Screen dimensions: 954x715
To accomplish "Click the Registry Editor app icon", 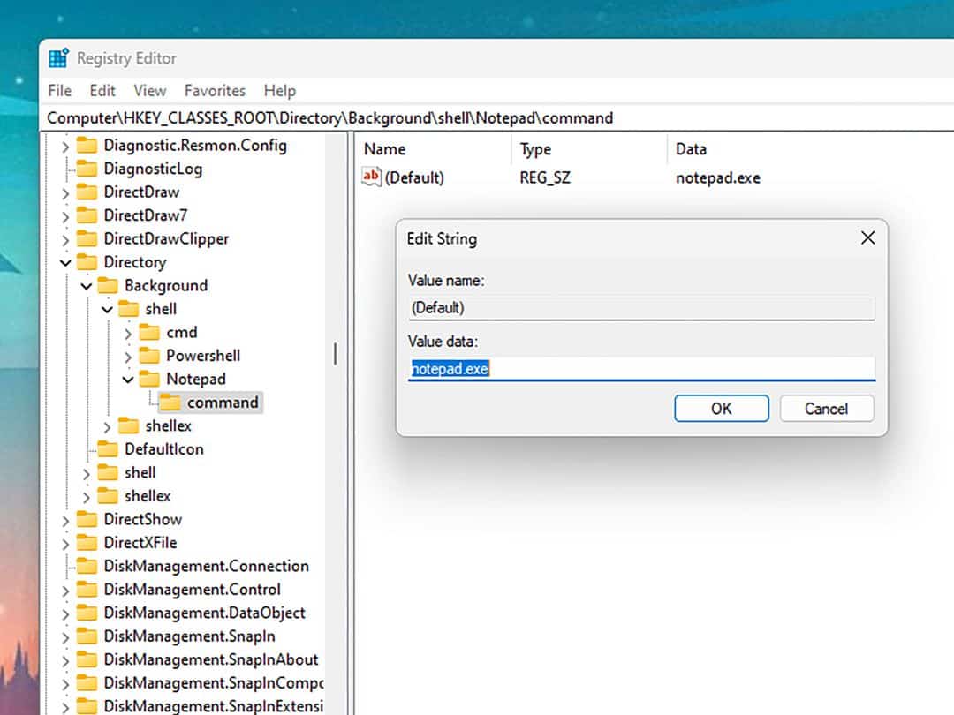I will 58,58.
